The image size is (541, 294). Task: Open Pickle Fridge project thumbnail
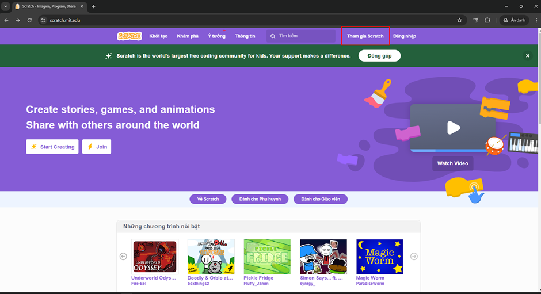click(x=268, y=257)
